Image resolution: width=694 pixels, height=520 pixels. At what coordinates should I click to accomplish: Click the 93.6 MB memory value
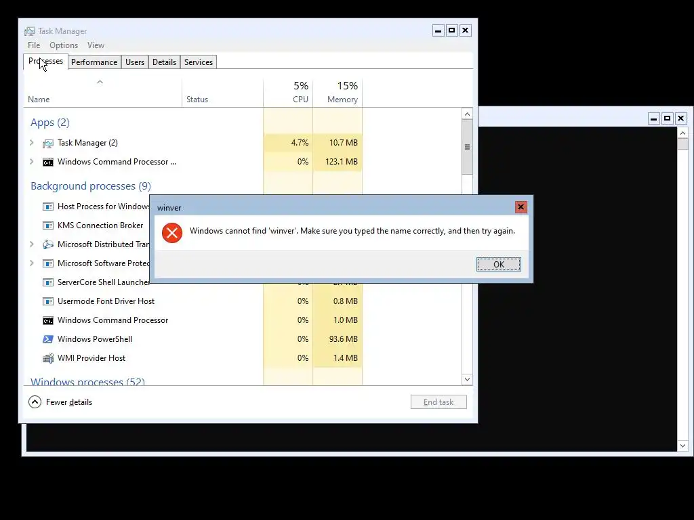[343, 339]
